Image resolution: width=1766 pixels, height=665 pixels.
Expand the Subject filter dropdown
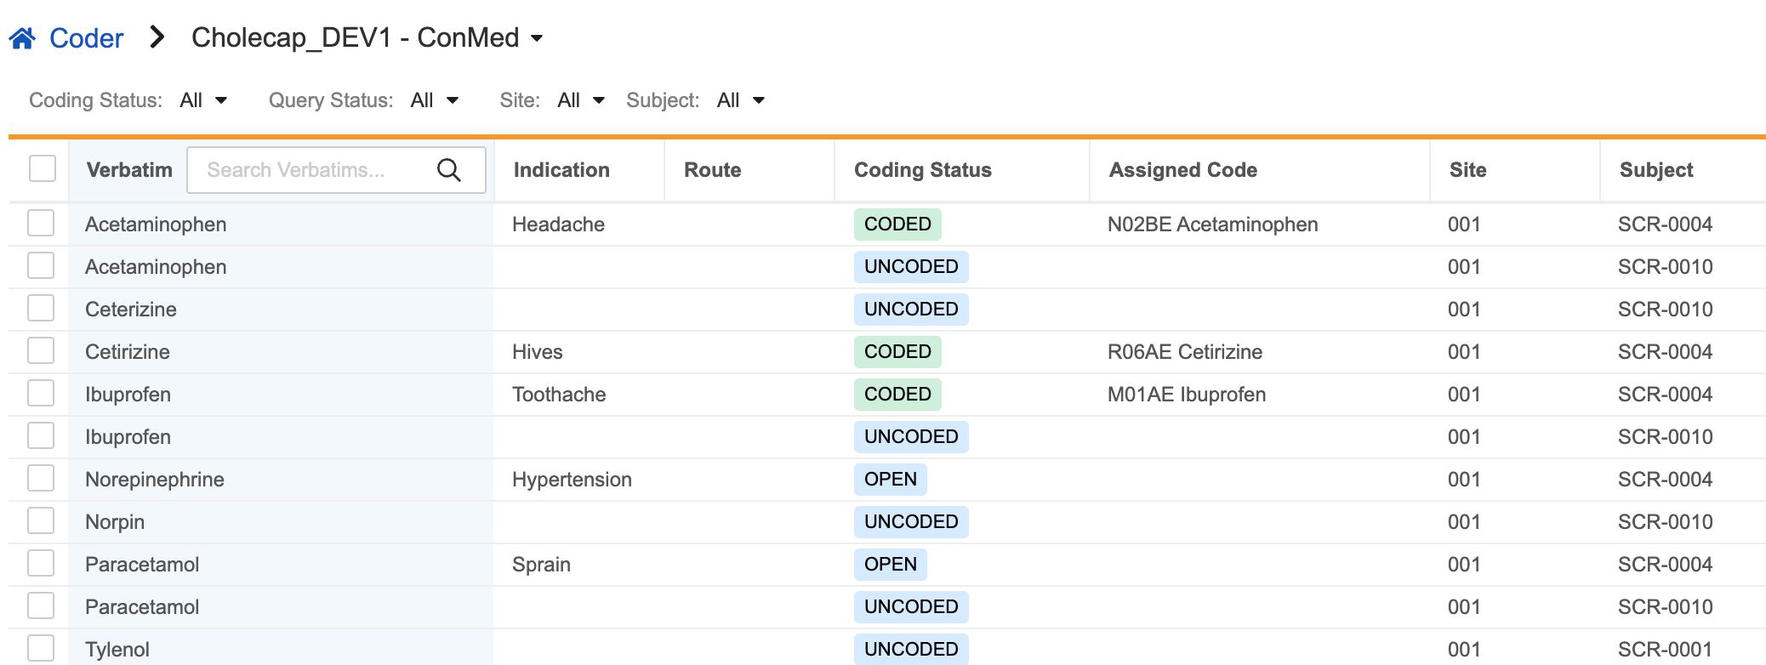[x=741, y=100]
